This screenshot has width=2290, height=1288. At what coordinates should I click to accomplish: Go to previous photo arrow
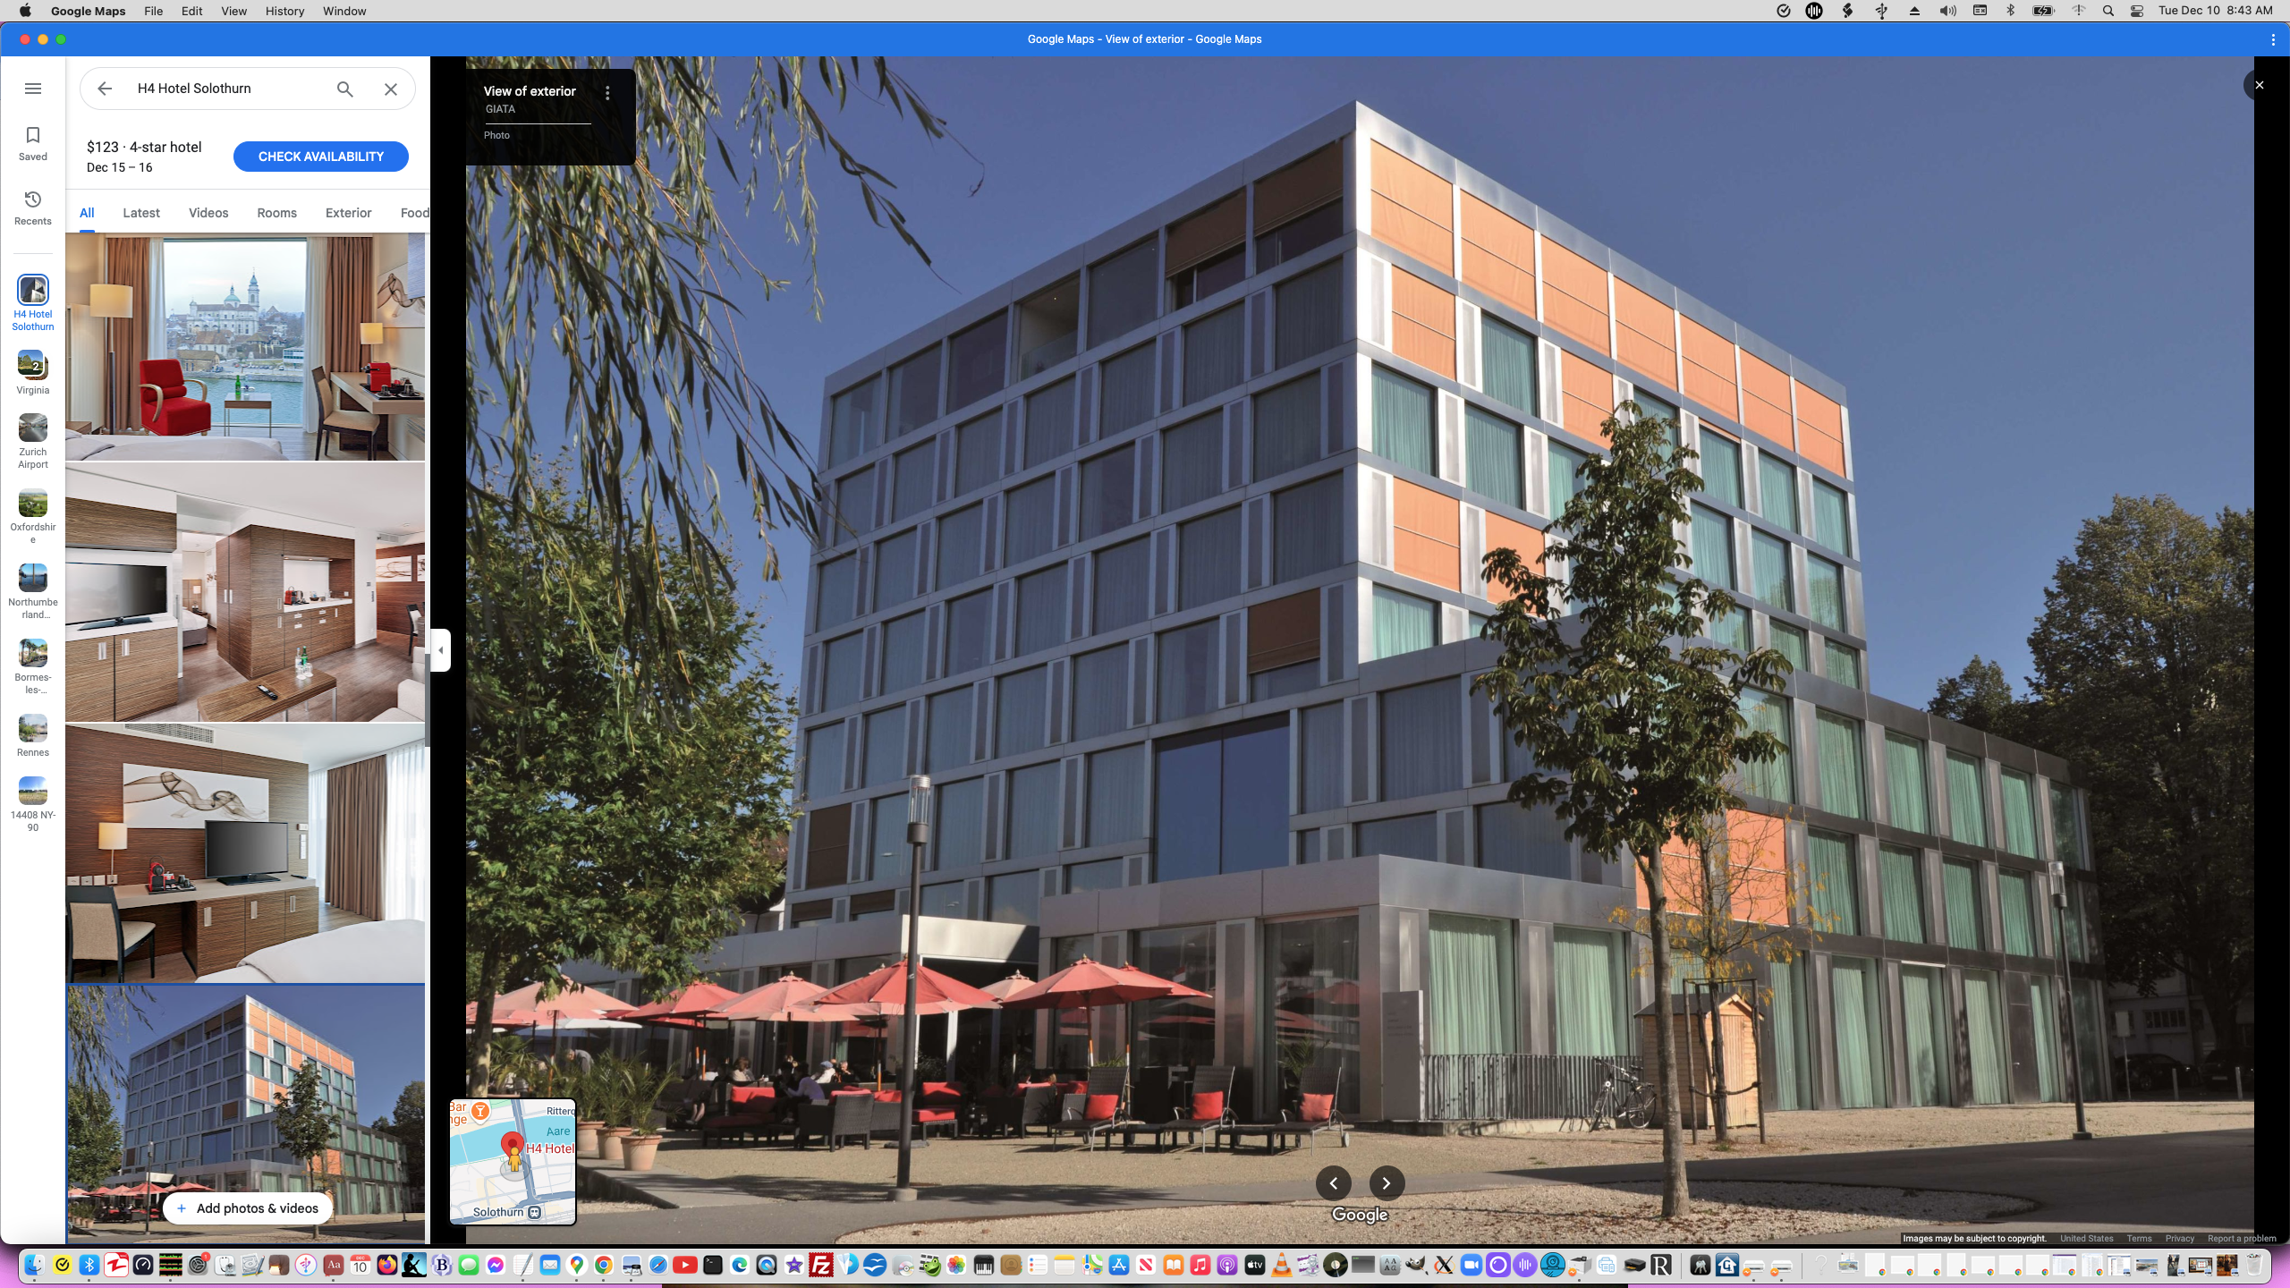(x=1333, y=1183)
